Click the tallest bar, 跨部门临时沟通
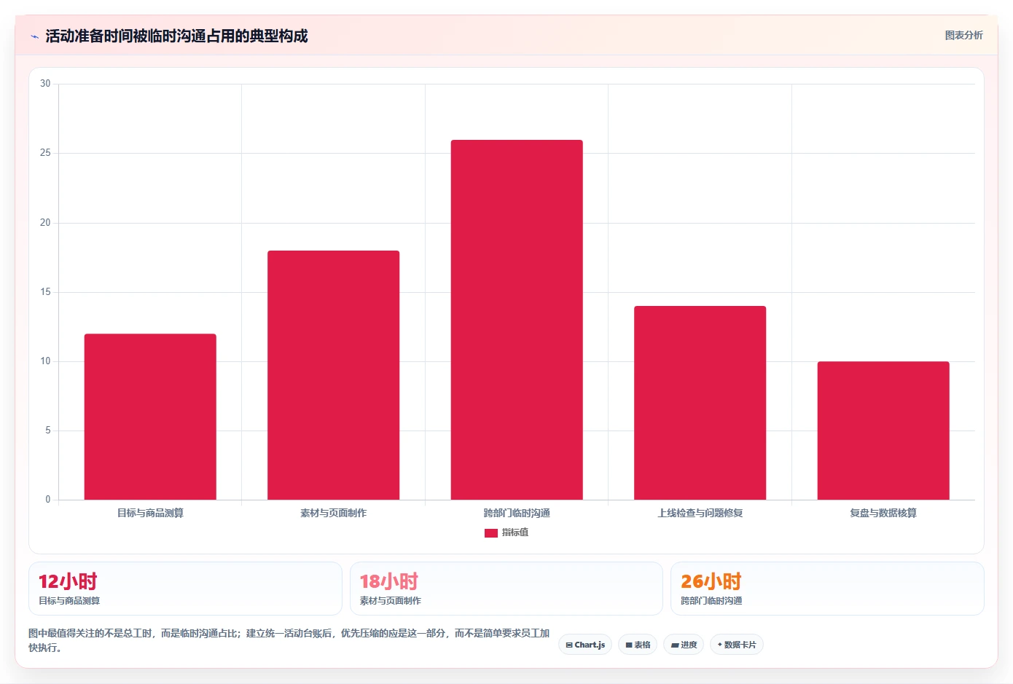Image resolution: width=1013 pixels, height=684 pixels. point(517,320)
